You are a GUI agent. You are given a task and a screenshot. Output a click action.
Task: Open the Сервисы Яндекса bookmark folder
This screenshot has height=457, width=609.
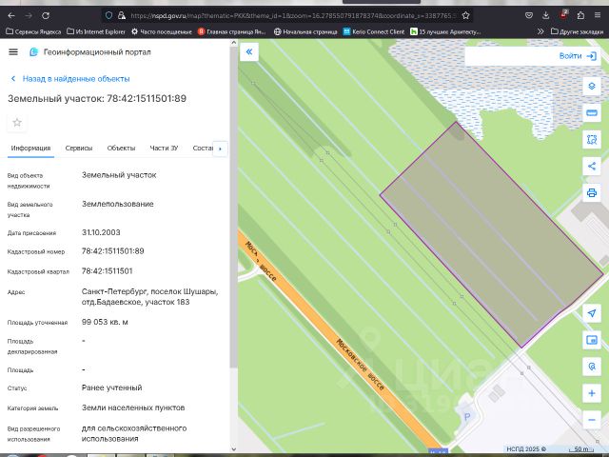[34, 31]
